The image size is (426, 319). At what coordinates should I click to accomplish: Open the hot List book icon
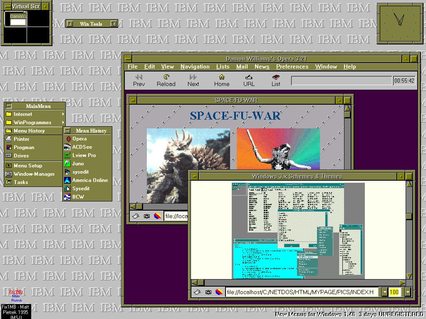click(x=276, y=77)
